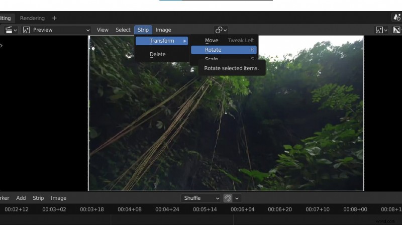This screenshot has height=225, width=402.
Task: Open the Shuffle overlap mode dropdown
Action: click(x=200, y=198)
